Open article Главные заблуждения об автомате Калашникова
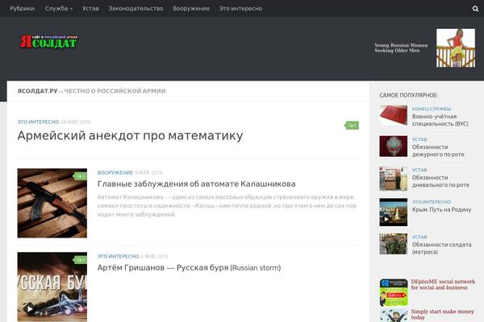 click(196, 184)
